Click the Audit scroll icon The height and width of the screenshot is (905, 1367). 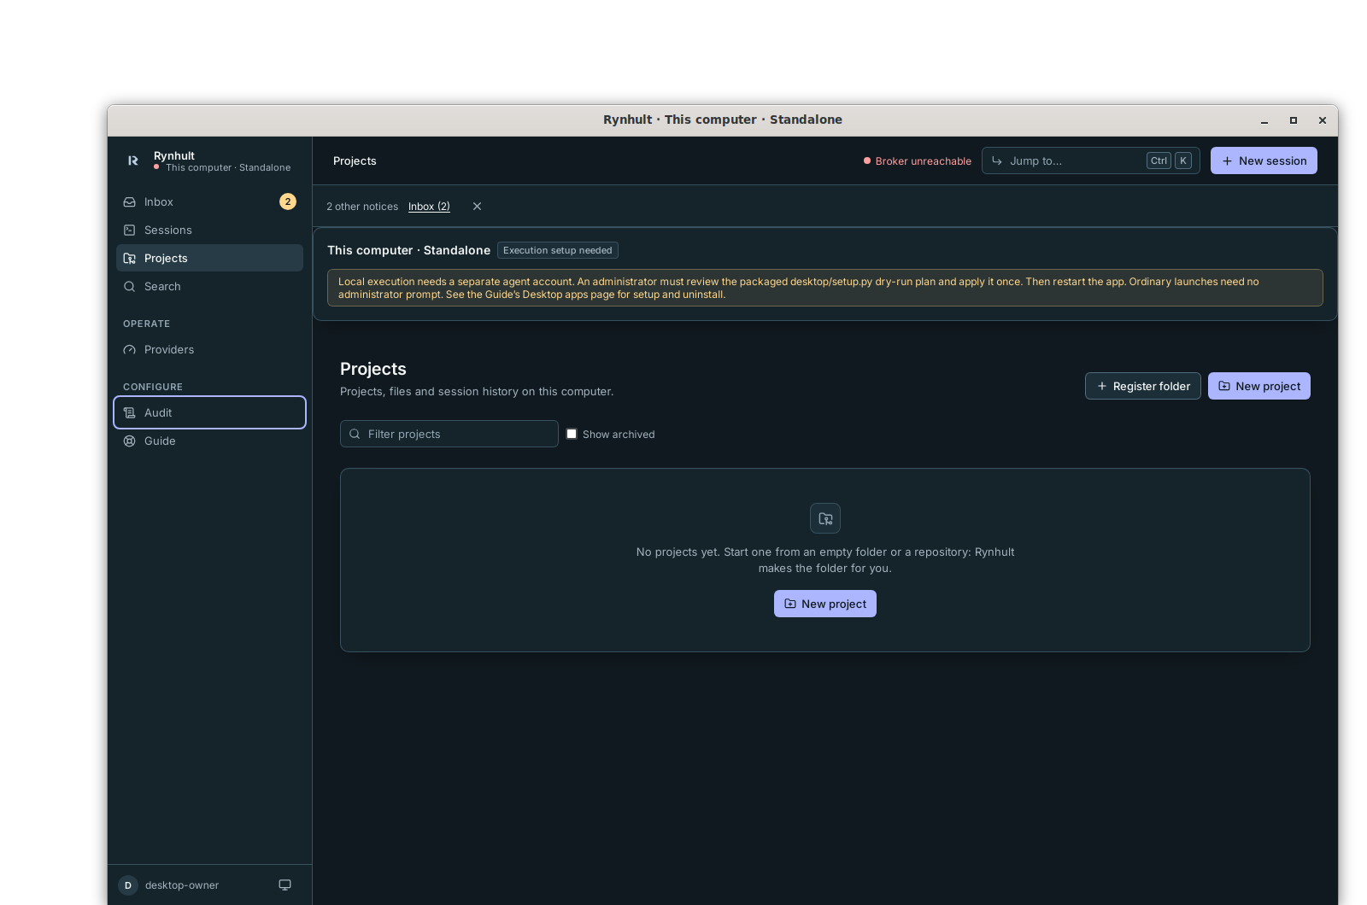[130, 412]
